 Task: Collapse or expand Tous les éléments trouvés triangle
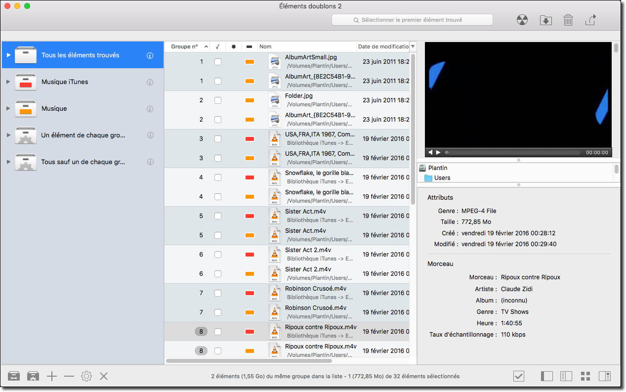pyautogui.click(x=8, y=55)
